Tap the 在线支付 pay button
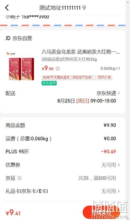The height and width of the screenshot is (221, 130). [101, 212]
